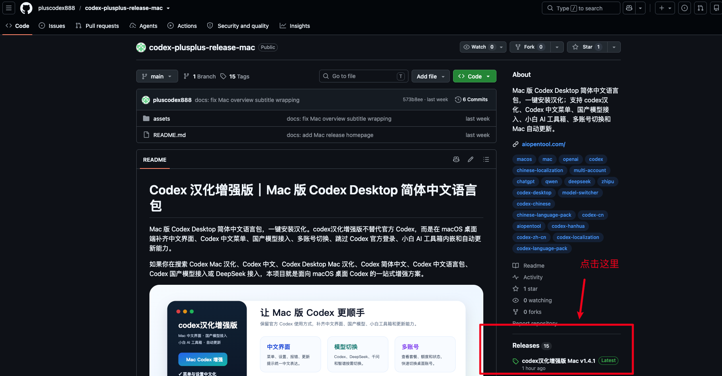Screen dimensions: 722x376
Task: Open the assets row commit message link
Action: pyautogui.click(x=339, y=119)
